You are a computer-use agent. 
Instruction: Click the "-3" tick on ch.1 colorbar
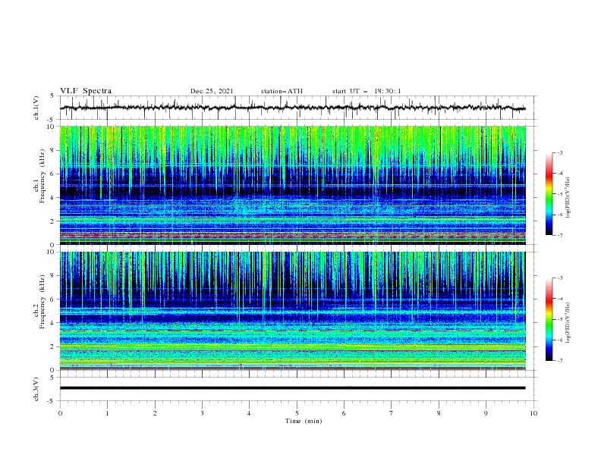tap(559, 152)
